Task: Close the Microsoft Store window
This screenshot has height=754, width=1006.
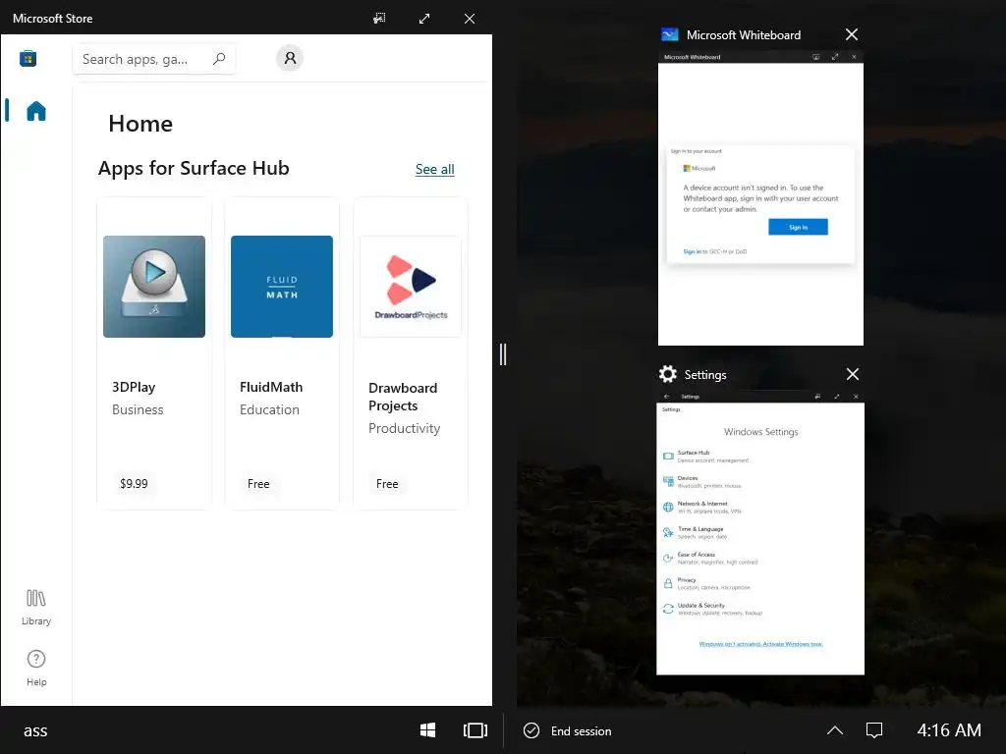Action: pos(470,19)
